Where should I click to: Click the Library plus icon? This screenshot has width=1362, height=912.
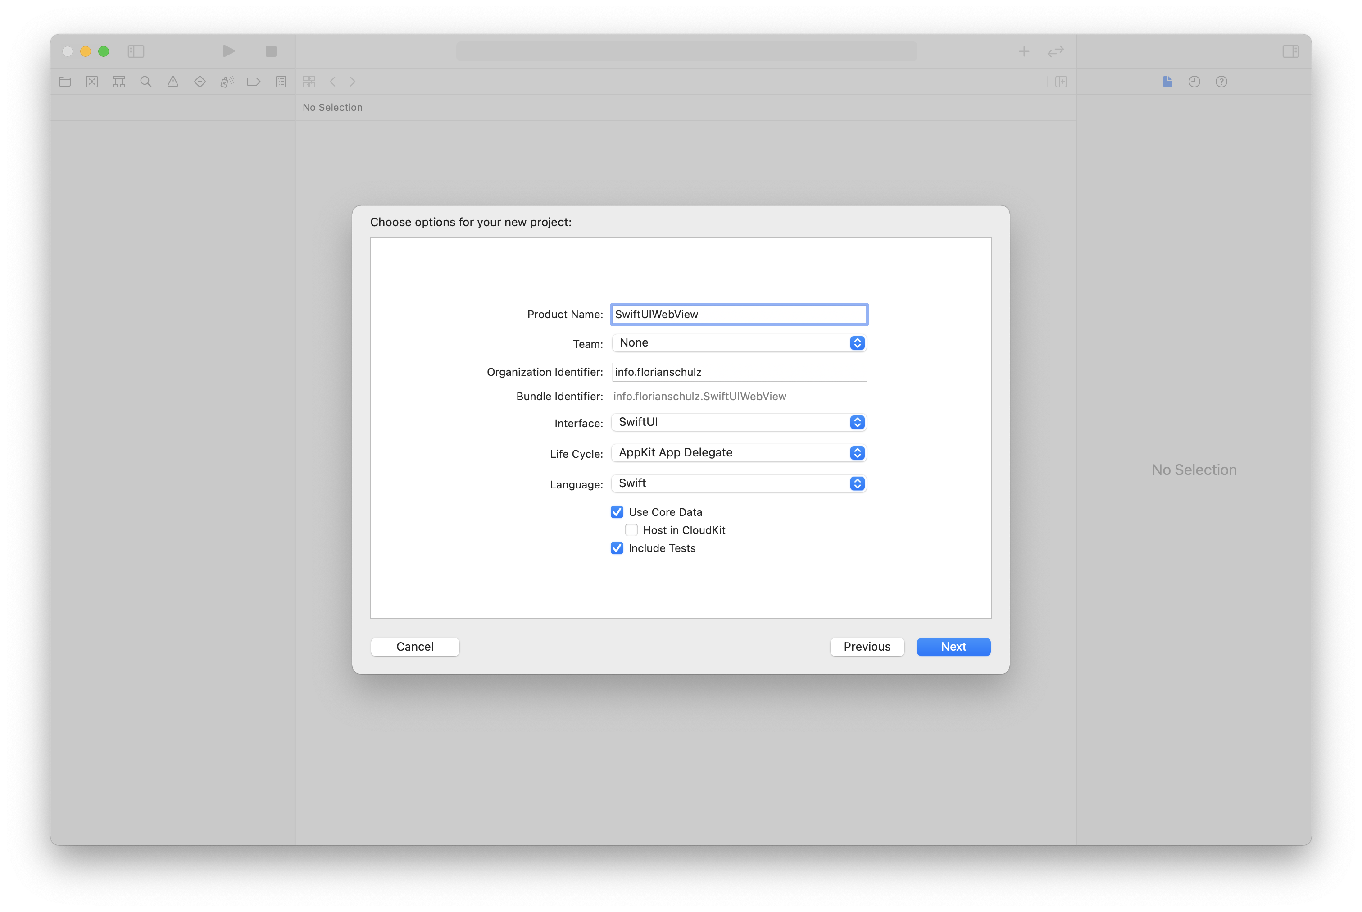(x=1024, y=51)
